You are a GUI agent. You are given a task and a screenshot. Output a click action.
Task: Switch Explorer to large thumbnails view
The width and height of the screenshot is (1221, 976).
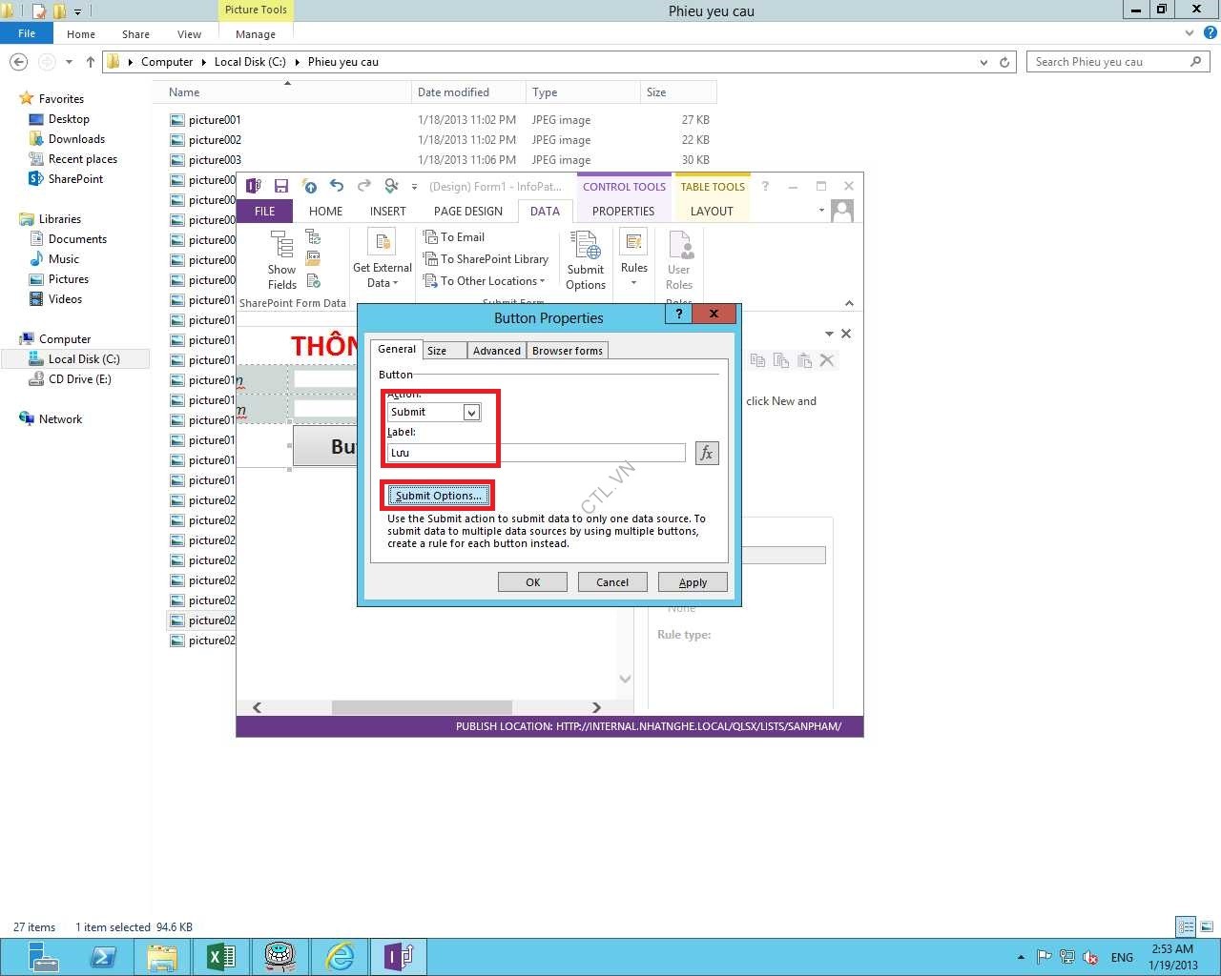point(1207,926)
